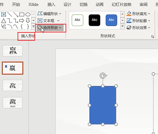Image resolution: width=158 pixels, height=134 pixels.
Task: Open the 编辑形状 edit shape dropdown
Action: (x=49, y=14)
